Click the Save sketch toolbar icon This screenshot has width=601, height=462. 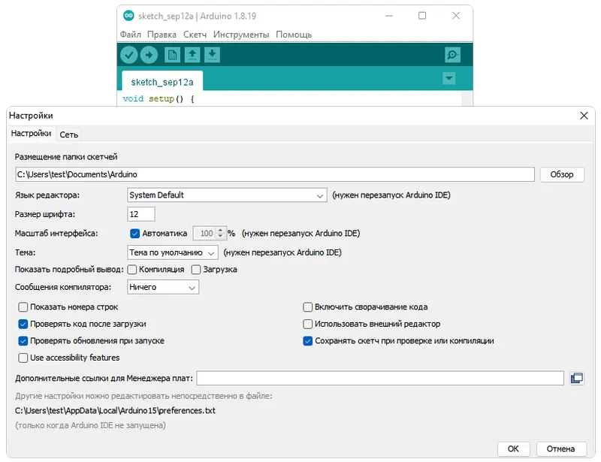coord(213,53)
